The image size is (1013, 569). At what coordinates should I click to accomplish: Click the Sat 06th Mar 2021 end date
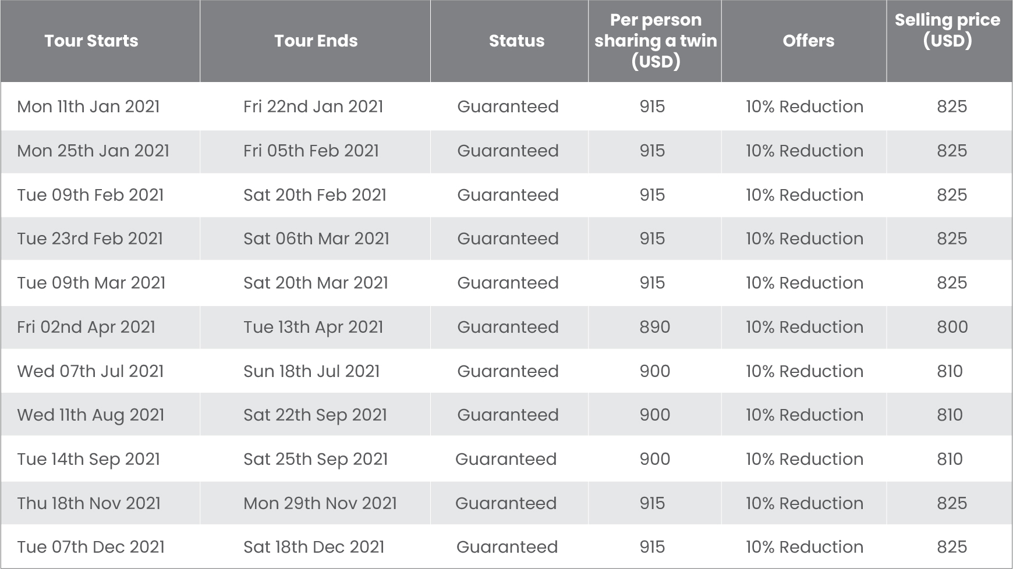[316, 239]
